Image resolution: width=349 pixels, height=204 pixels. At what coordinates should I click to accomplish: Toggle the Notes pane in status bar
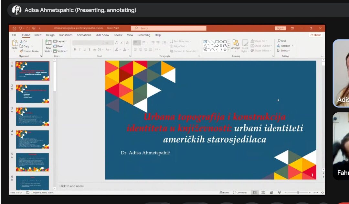coord(224,192)
